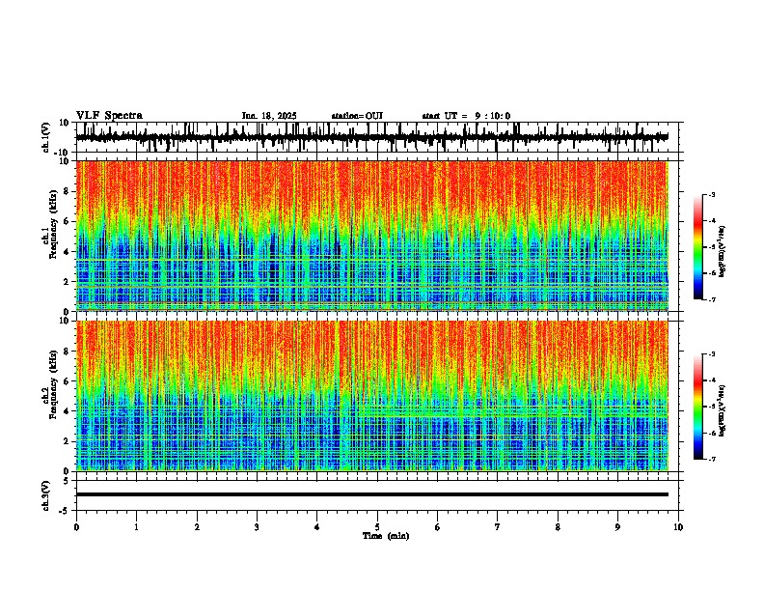Click time axis tick label "3"
This screenshot has height=591, width=764.
pos(257,527)
